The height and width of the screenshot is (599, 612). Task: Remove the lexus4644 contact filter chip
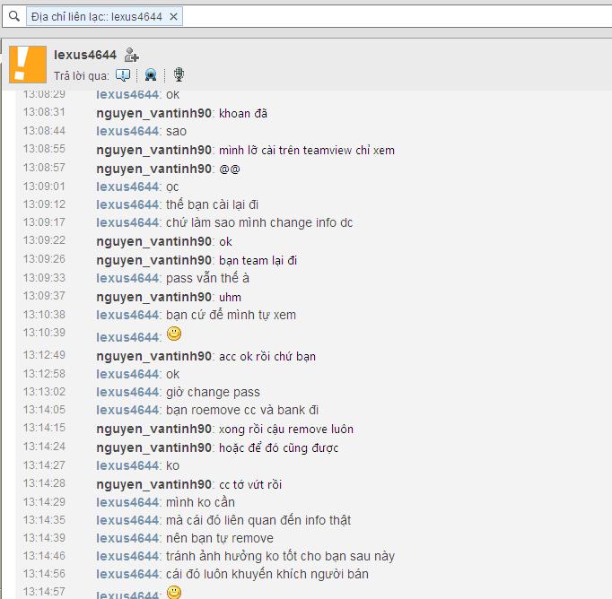(x=174, y=17)
